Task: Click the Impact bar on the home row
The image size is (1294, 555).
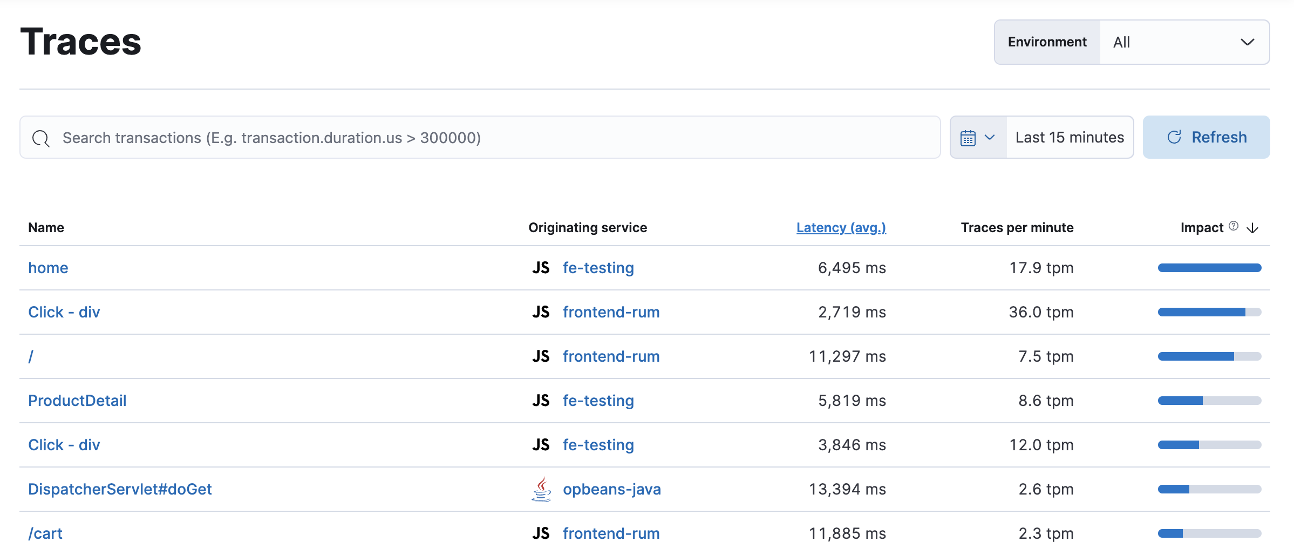Action: pyautogui.click(x=1209, y=267)
